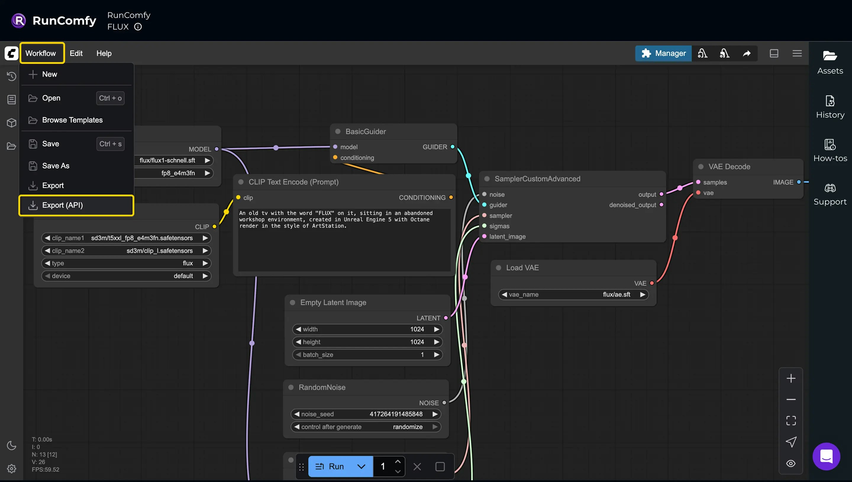Zoom in on the canvas
Image resolution: width=852 pixels, height=482 pixels.
coord(791,379)
